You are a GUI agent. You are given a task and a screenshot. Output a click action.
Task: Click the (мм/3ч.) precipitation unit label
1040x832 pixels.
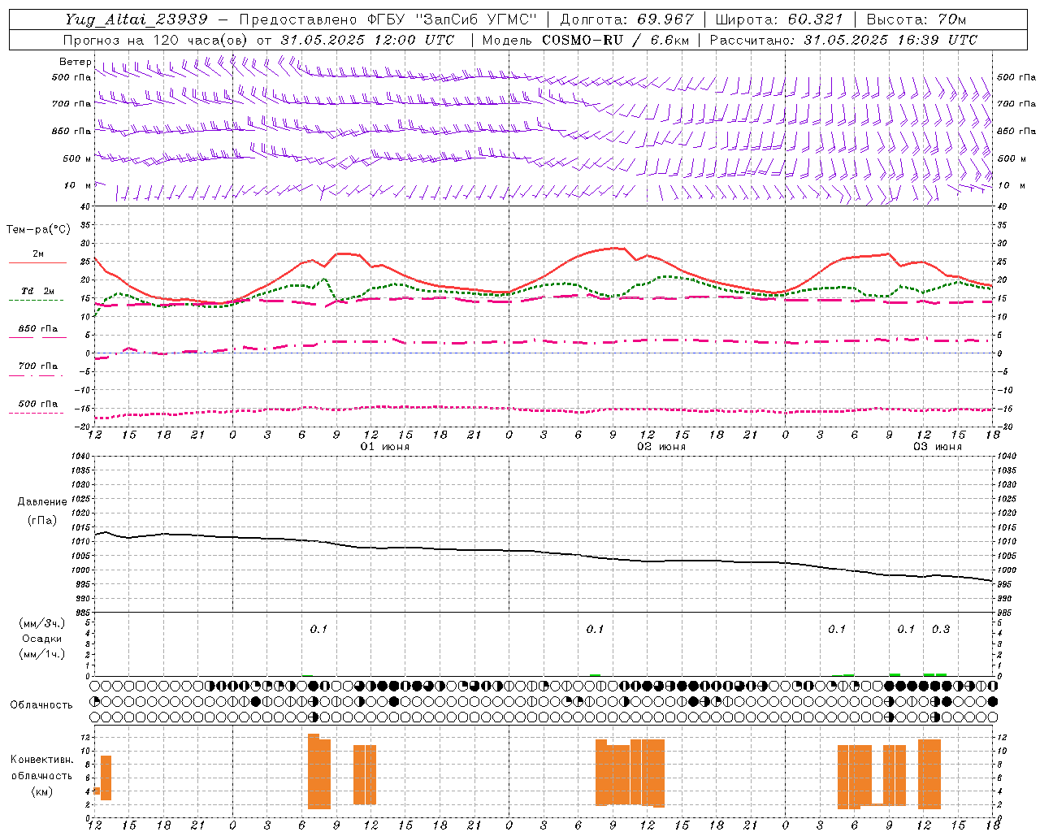click(42, 624)
